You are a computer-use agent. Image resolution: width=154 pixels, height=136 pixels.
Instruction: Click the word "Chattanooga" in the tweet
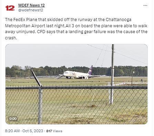[119, 20]
